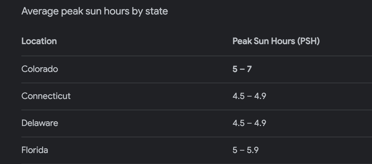Click the divider between Connecticut and Delaware rows
The height and width of the screenshot is (164, 372).
tap(197, 110)
